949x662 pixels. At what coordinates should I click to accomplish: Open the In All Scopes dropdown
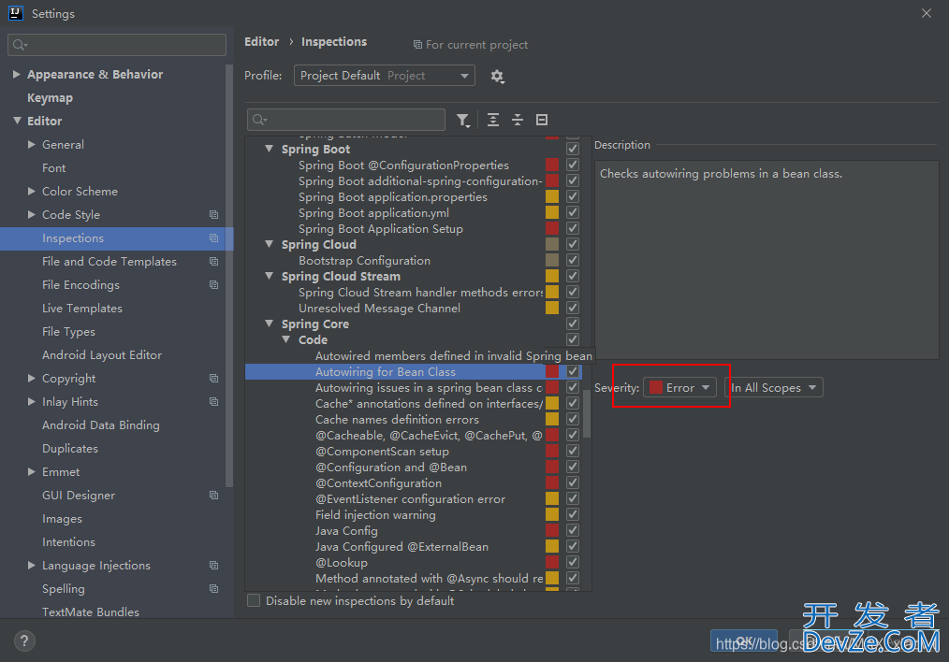click(774, 387)
